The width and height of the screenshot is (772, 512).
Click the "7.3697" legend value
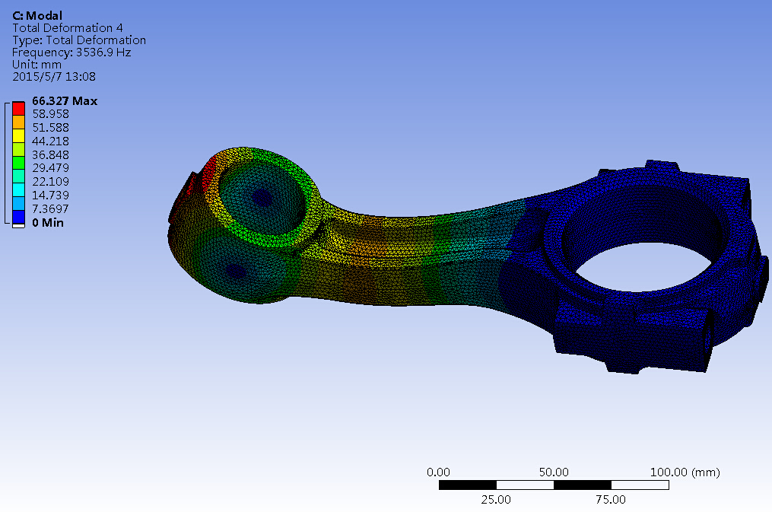(50, 208)
